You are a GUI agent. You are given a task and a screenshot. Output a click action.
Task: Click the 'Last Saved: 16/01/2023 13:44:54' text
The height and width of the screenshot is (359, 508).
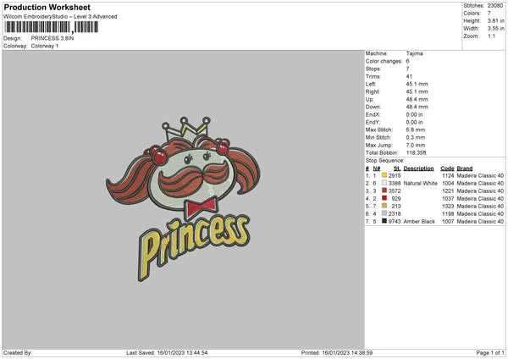pos(167,353)
